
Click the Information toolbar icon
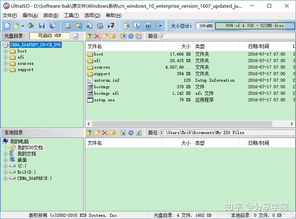pyautogui.click(x=137, y=26)
